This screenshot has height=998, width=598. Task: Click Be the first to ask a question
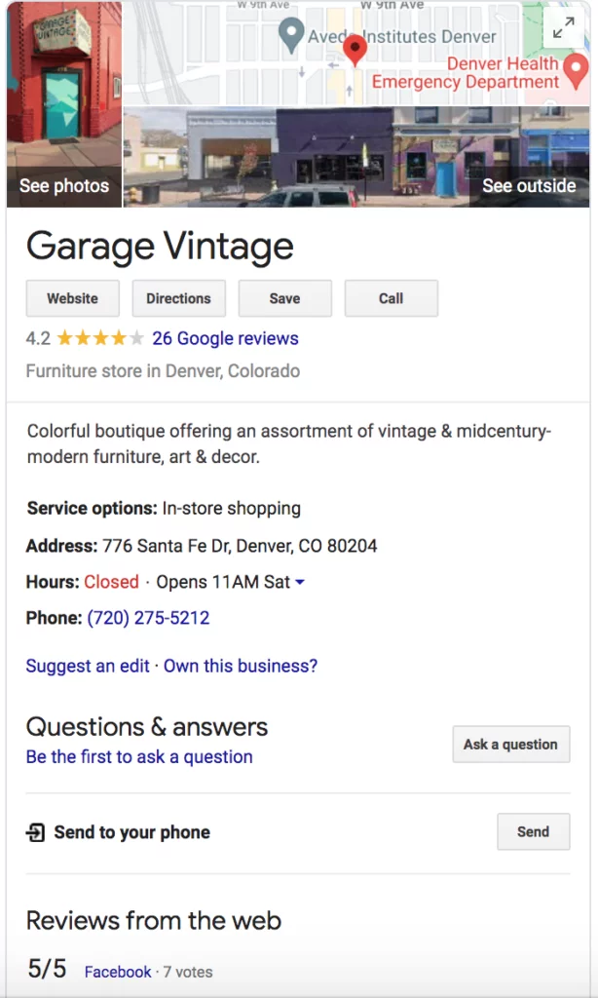139,757
